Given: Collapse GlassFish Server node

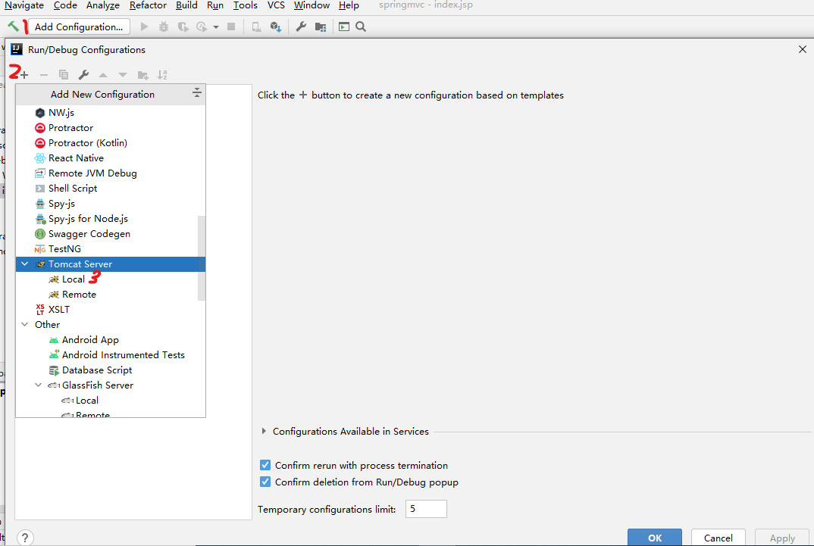Looking at the screenshot, I should [39, 385].
